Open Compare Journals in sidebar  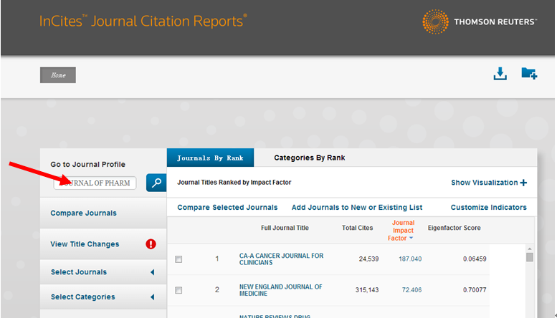[83, 213]
